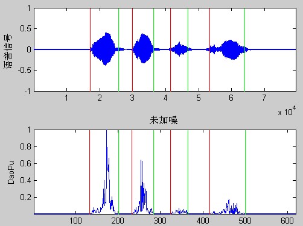The width and height of the screenshot is (303, 226).
Task: Click the second DaoPu peak near 0.65
Action: pos(142,187)
